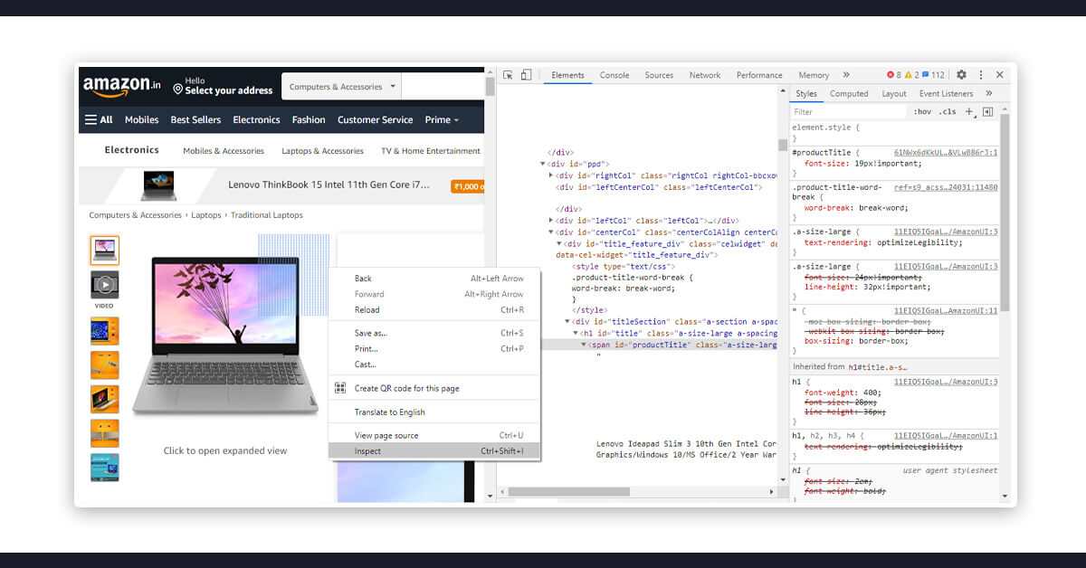Open the Event Listeners tab
Screen dimensions: 1086x568
[x=947, y=93]
